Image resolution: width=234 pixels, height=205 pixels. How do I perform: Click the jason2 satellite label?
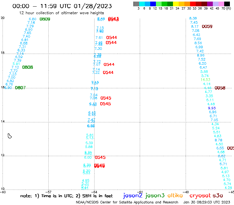tap(133, 196)
